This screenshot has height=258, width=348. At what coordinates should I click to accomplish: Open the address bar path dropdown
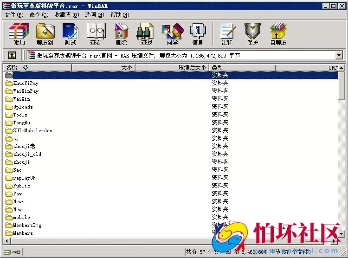(339, 55)
